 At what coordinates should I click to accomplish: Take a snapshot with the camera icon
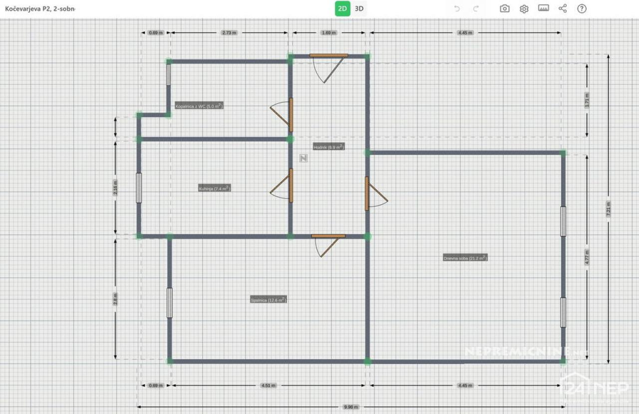(505, 8)
